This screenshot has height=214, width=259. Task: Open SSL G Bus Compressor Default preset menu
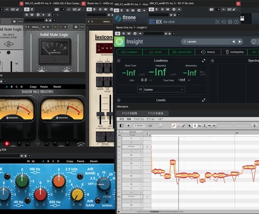coord(35,27)
